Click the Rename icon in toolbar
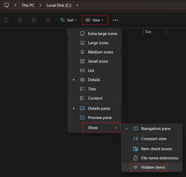186x177 pixels. [x=20, y=20]
